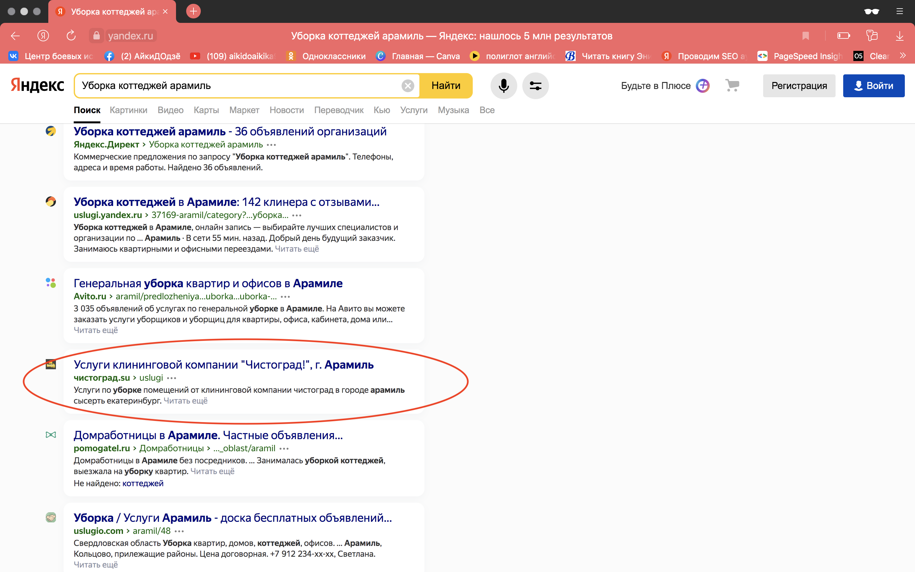Image resolution: width=915 pixels, height=572 pixels.
Task: Bookmark this page using the bookmark icon
Action: (806, 36)
